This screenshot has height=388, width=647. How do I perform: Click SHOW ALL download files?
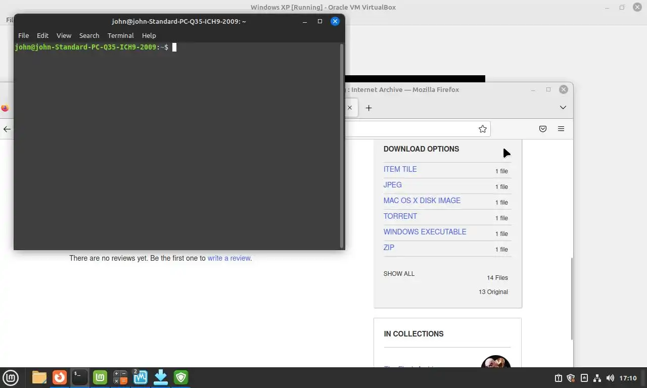pyautogui.click(x=399, y=274)
